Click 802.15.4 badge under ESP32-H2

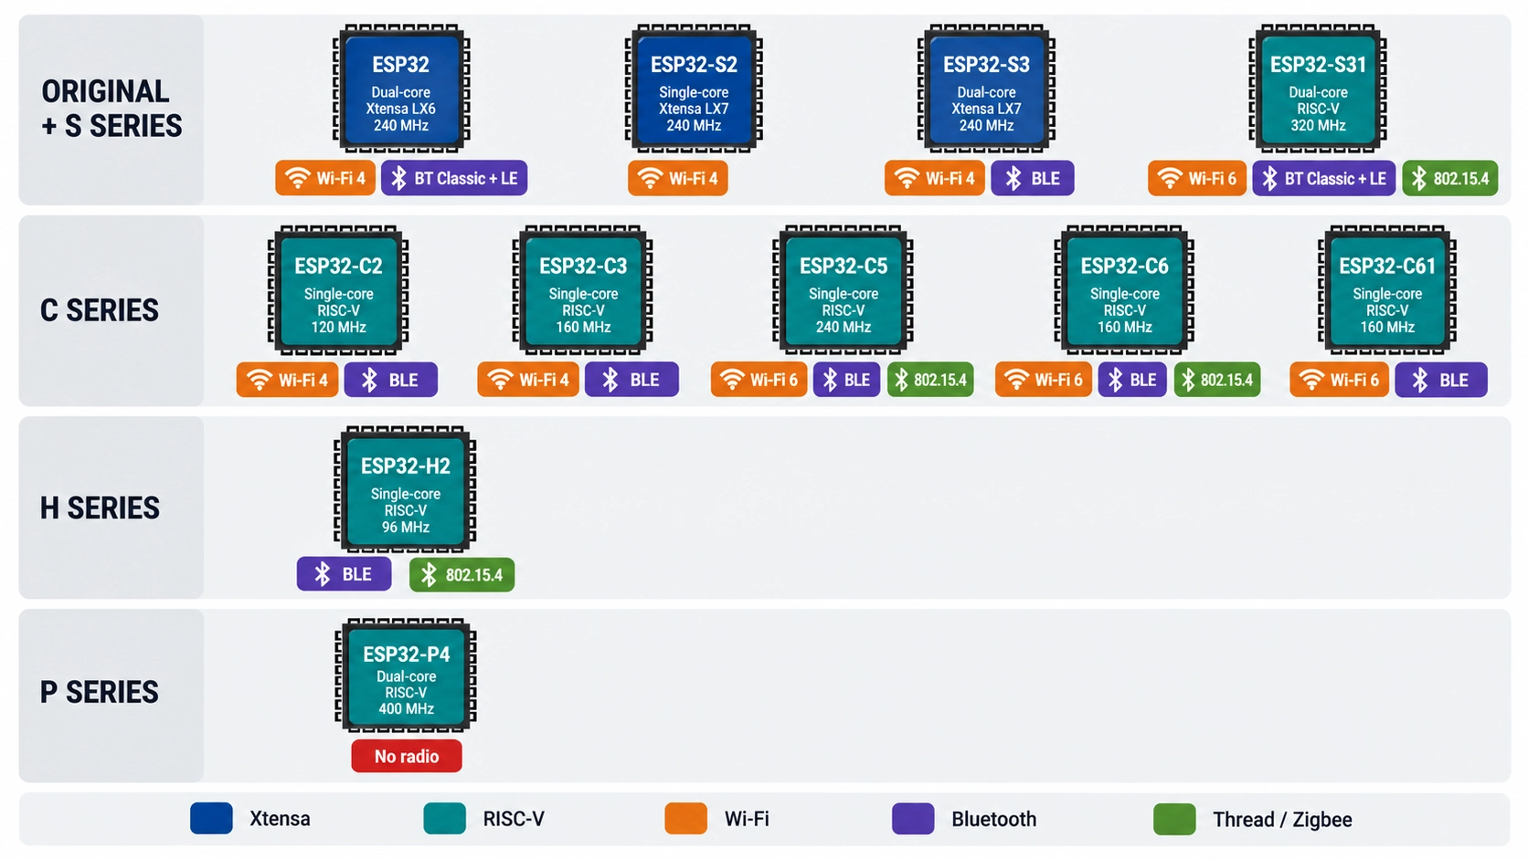(x=462, y=574)
